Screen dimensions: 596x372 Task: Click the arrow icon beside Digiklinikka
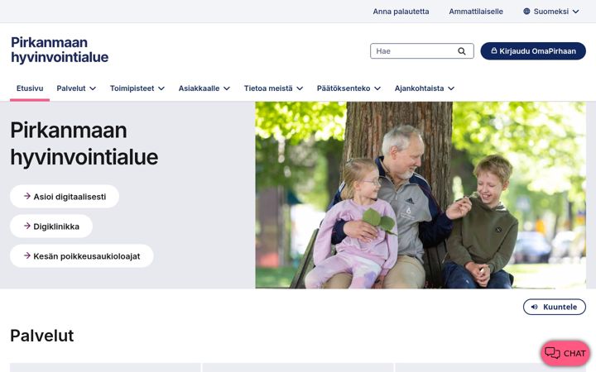[x=27, y=226]
